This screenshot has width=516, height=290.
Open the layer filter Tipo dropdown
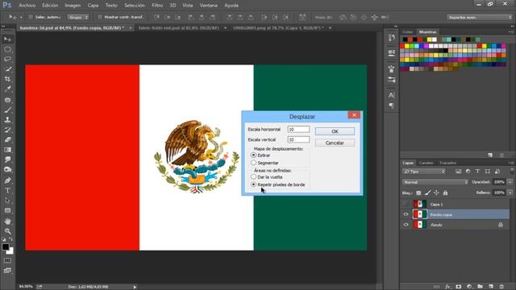424,172
